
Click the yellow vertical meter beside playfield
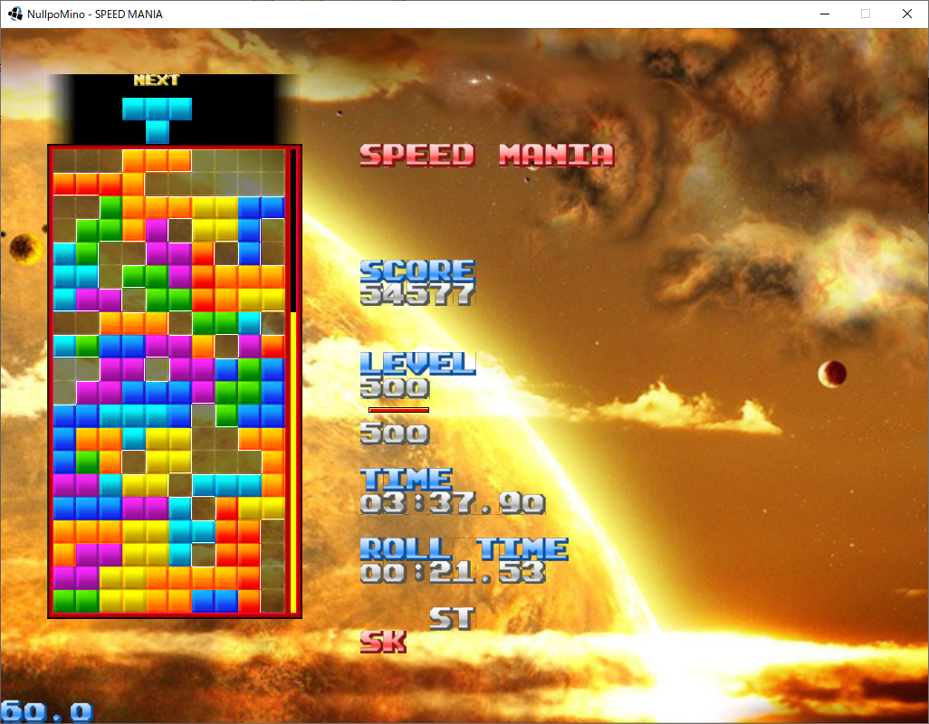coord(292,462)
